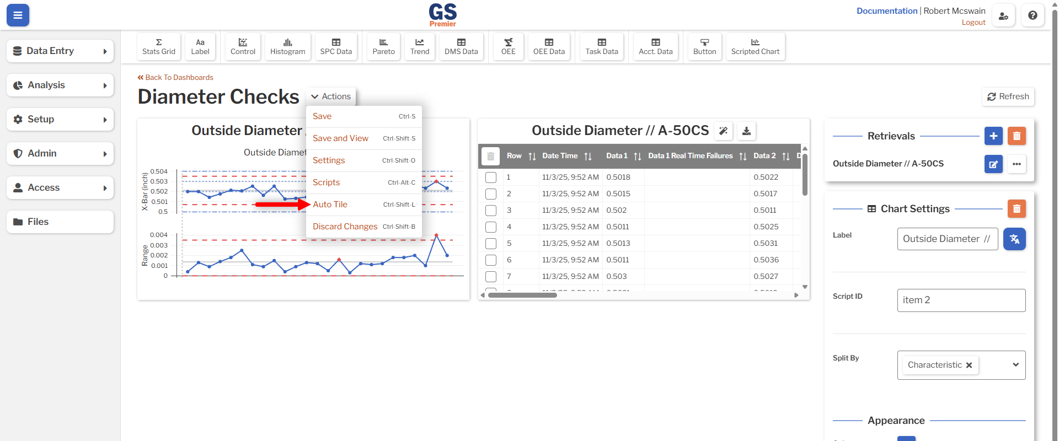1059x441 pixels.
Task: Click the hamburger menu icon
Action: (18, 15)
